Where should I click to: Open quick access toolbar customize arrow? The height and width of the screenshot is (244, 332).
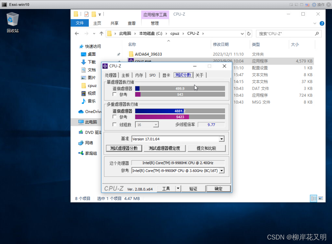coord(100,15)
